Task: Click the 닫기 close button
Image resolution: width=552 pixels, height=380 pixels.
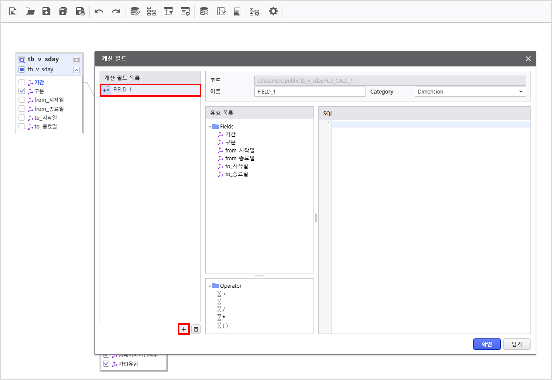Action: [517, 344]
